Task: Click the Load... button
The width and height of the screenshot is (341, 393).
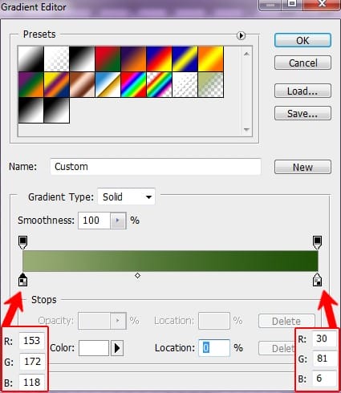Action: (302, 91)
